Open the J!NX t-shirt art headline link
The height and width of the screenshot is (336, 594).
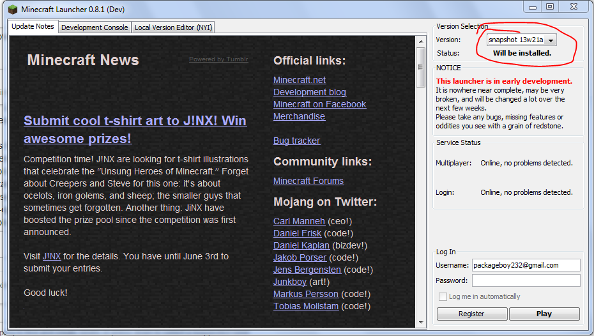click(x=135, y=130)
